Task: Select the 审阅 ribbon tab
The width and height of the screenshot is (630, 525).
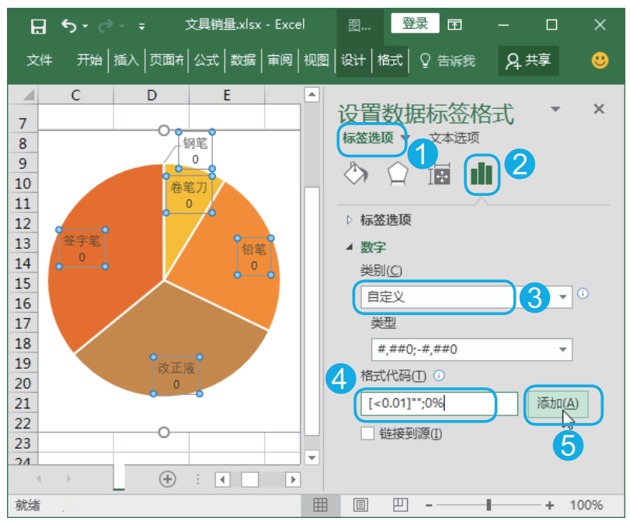Action: 280,61
